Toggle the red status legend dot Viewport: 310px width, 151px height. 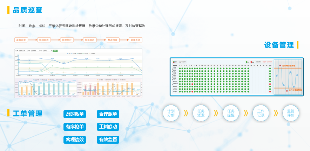pos(252,62)
